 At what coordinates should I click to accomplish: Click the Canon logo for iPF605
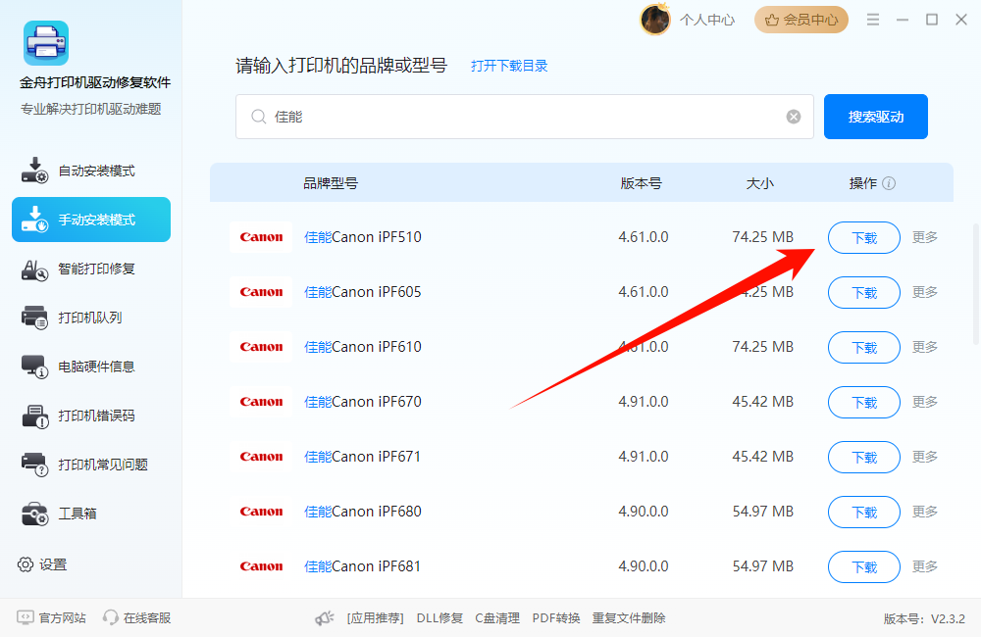tap(261, 292)
